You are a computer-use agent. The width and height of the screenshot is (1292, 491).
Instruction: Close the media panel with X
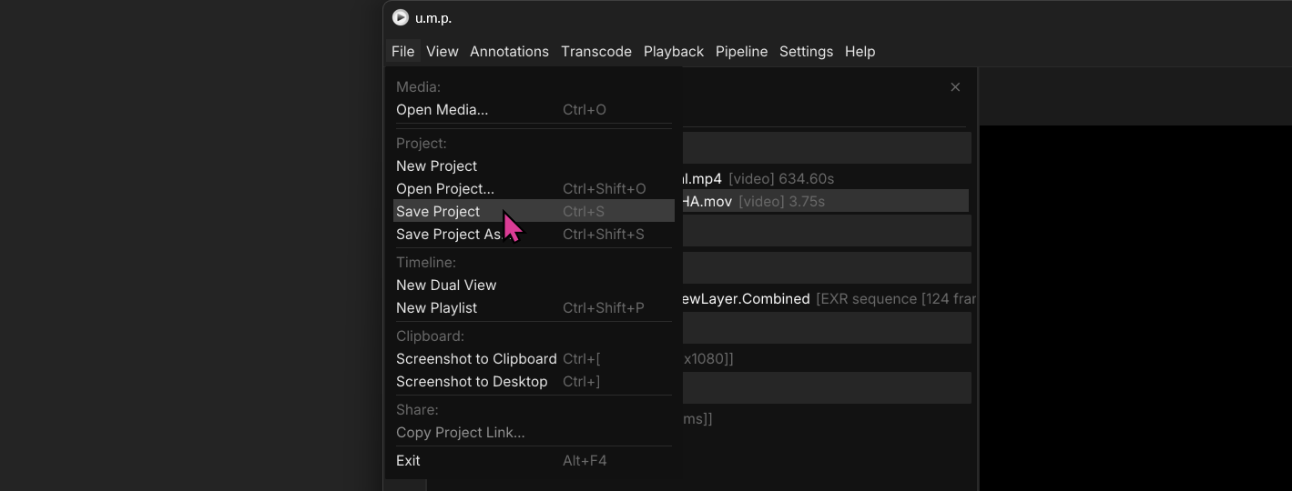pyautogui.click(x=955, y=87)
